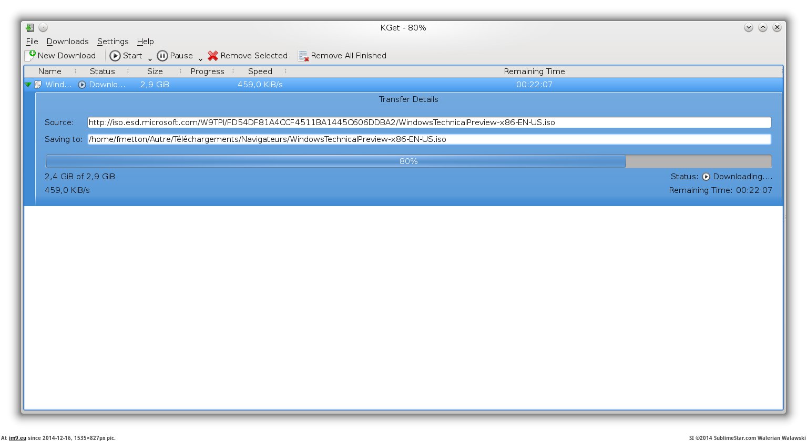Viewport: 807px width, 441px height.
Task: Toggle the round on-all-desktops title bar button
Action: click(x=43, y=27)
